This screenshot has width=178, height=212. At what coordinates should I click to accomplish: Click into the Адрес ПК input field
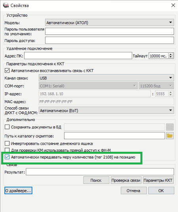(x=78, y=56)
